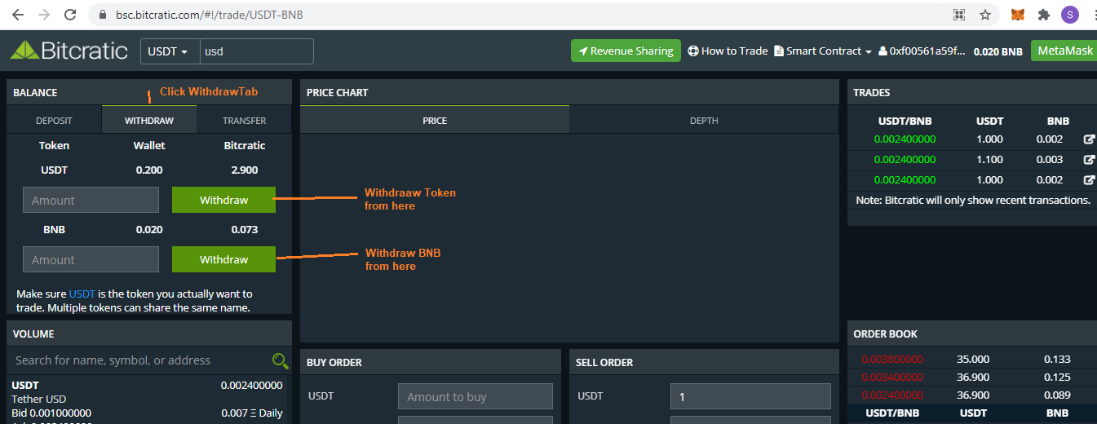Click the Bitcratic logo
The width and height of the screenshot is (1097, 424).
click(x=69, y=51)
